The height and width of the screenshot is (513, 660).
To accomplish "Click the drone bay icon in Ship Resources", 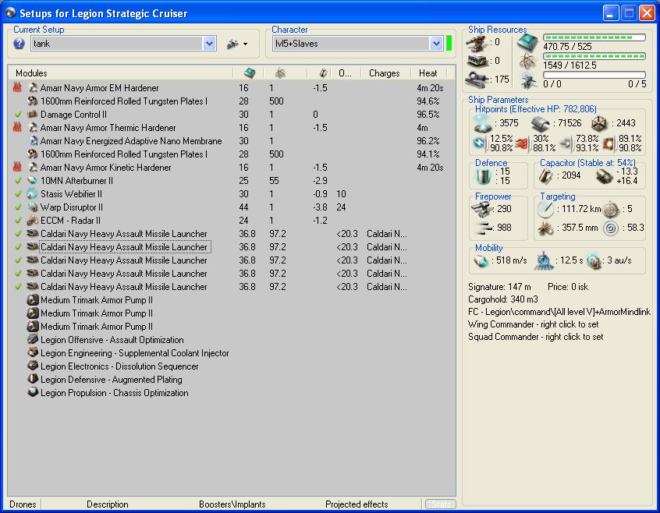I will (527, 80).
